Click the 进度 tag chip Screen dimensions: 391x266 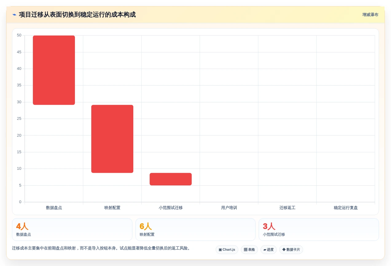point(268,249)
